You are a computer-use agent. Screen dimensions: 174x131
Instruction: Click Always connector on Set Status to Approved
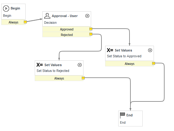(x=154, y=63)
